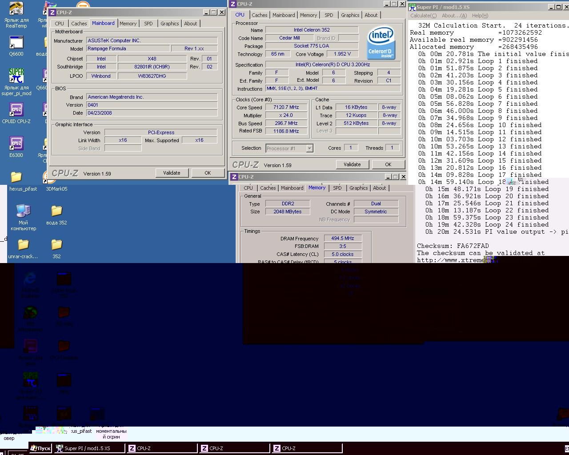This screenshot has width=569, height=455.
Task: Click the 'Loop 24 finished' line
Action: (487, 224)
